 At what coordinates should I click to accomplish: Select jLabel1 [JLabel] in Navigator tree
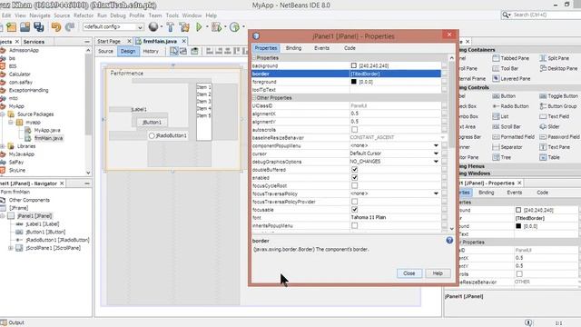43,224
